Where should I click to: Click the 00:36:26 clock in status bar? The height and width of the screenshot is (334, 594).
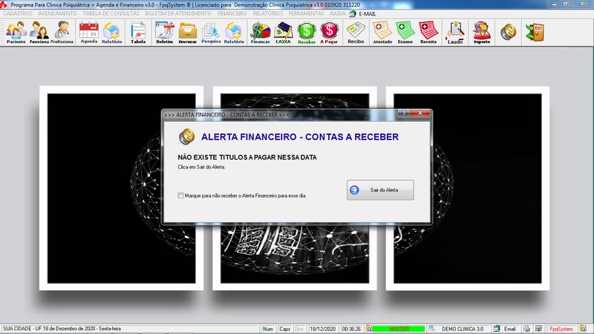351,329
